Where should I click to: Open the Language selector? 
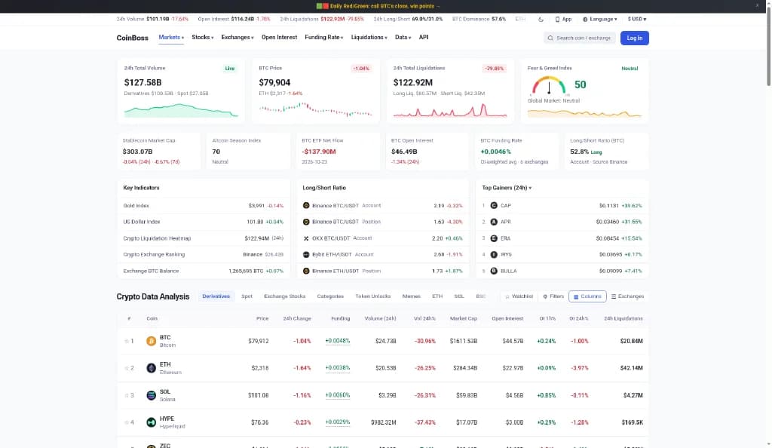[599, 19]
